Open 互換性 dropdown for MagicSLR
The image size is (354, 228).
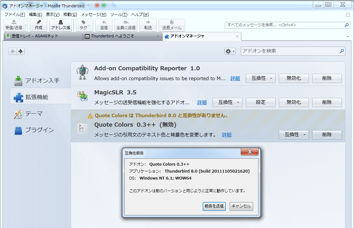pyautogui.click(x=227, y=102)
